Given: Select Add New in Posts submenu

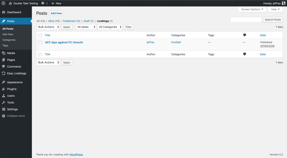Looking at the screenshot, I should (8, 34).
